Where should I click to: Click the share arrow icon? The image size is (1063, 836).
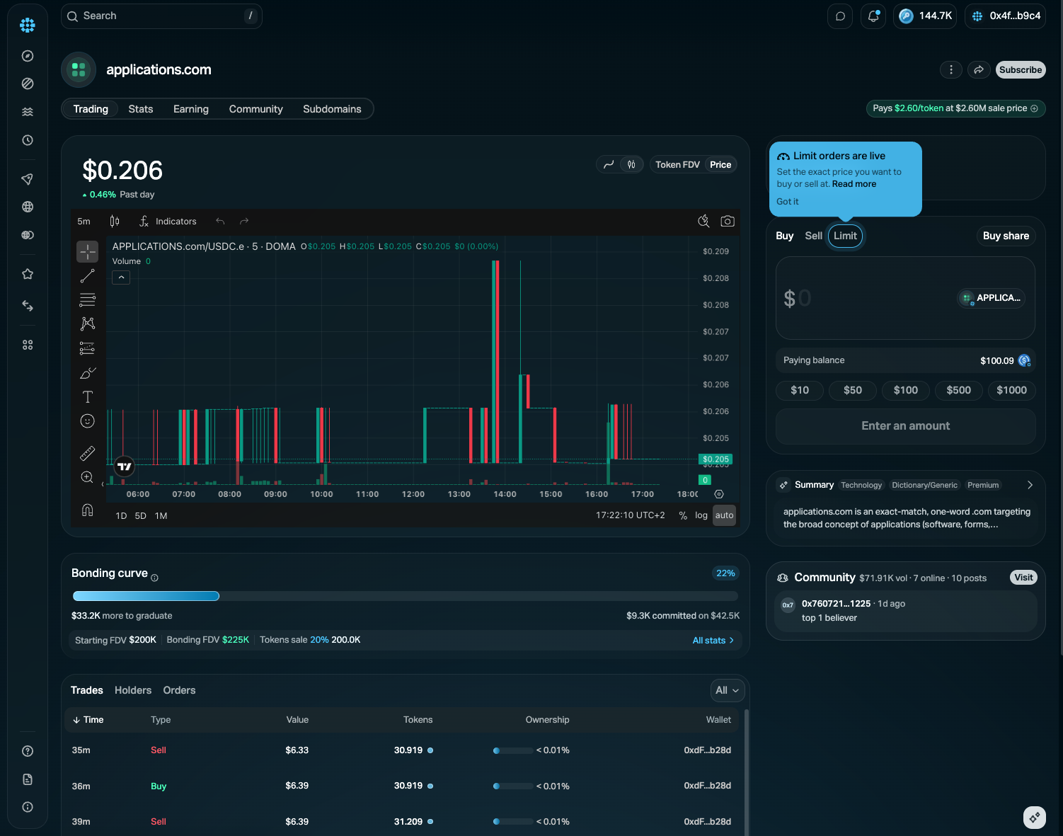point(978,69)
